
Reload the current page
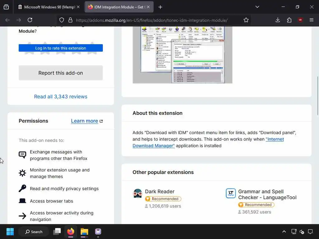(30, 20)
